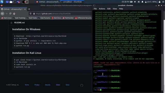
Task: Select the jomz@kali terminal task in the top panel
Action: (x=72, y=2)
